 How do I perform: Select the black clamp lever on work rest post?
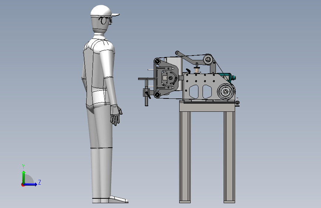pos(148,95)
